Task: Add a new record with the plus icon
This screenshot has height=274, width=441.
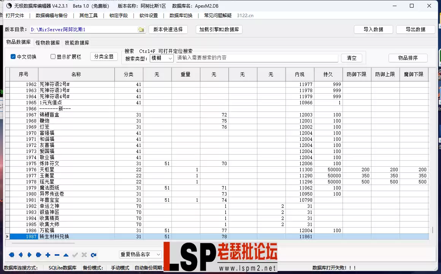Action: 48,255
